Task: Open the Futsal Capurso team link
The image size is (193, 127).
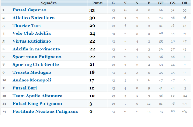Action: point(29,10)
